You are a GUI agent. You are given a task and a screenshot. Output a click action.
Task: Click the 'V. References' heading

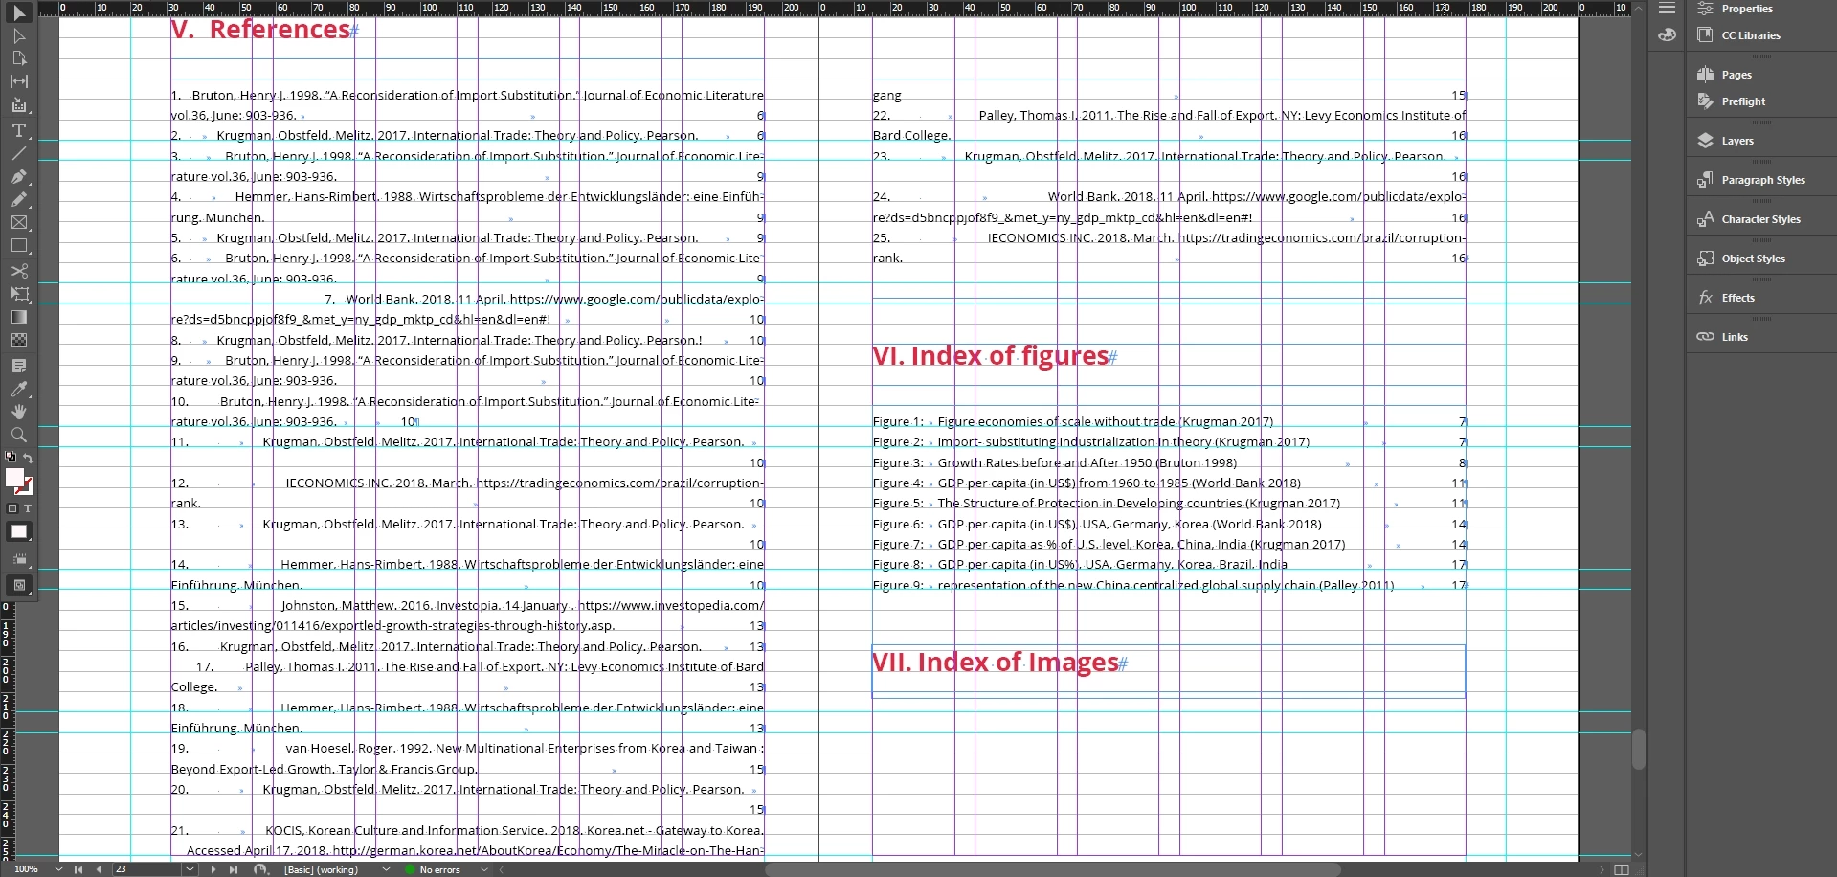(x=260, y=30)
